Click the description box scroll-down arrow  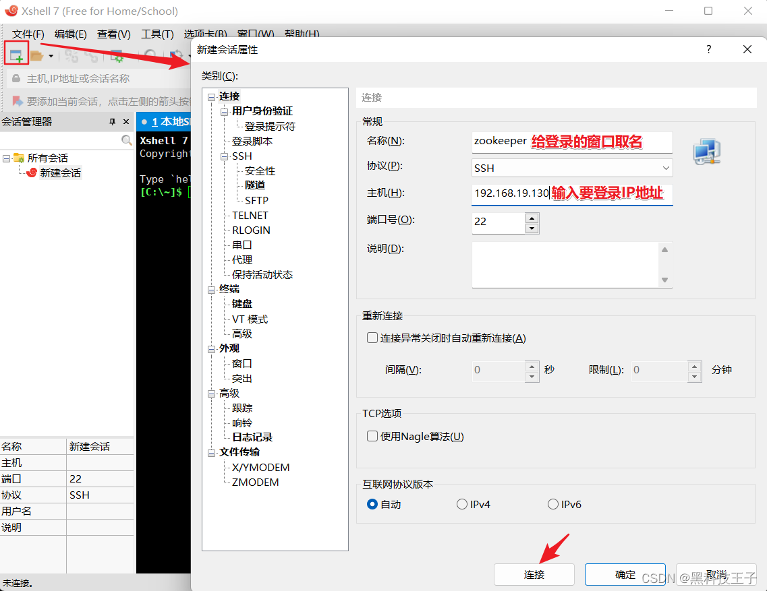(x=664, y=280)
